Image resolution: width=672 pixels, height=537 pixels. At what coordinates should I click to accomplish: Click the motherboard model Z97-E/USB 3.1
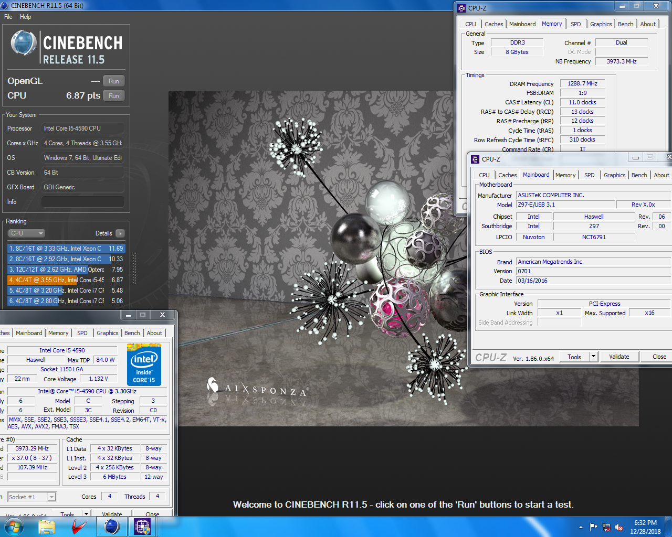564,205
